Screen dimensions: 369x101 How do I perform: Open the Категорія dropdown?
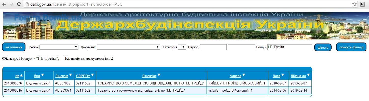click(x=182, y=47)
